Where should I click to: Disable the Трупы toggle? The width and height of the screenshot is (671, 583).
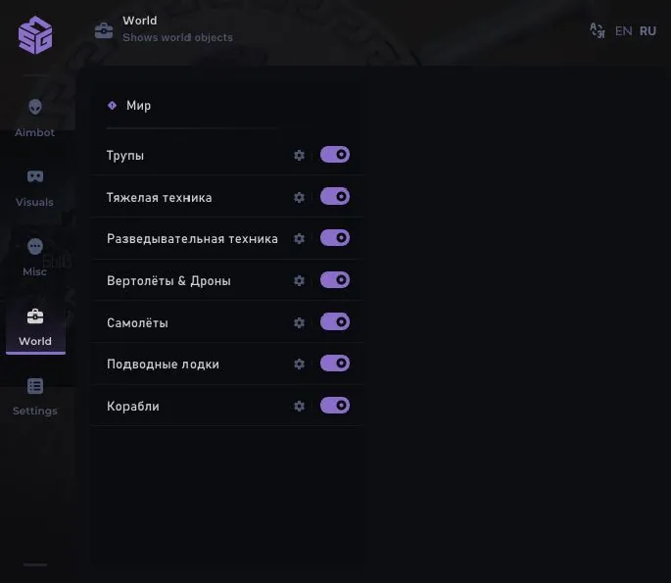(335, 155)
